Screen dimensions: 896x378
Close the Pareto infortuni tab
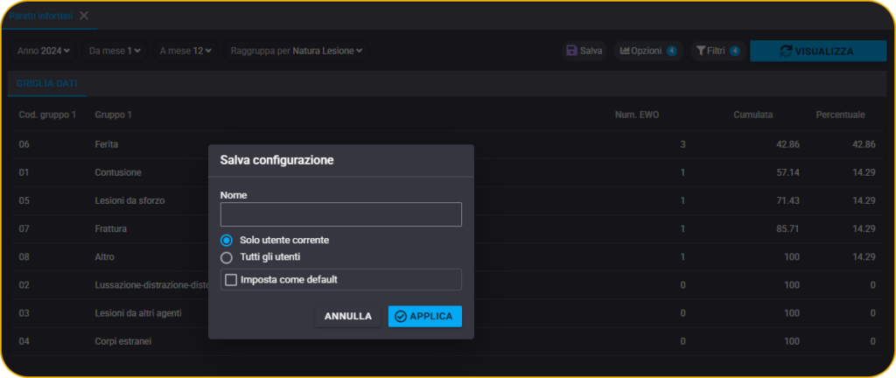coord(84,16)
